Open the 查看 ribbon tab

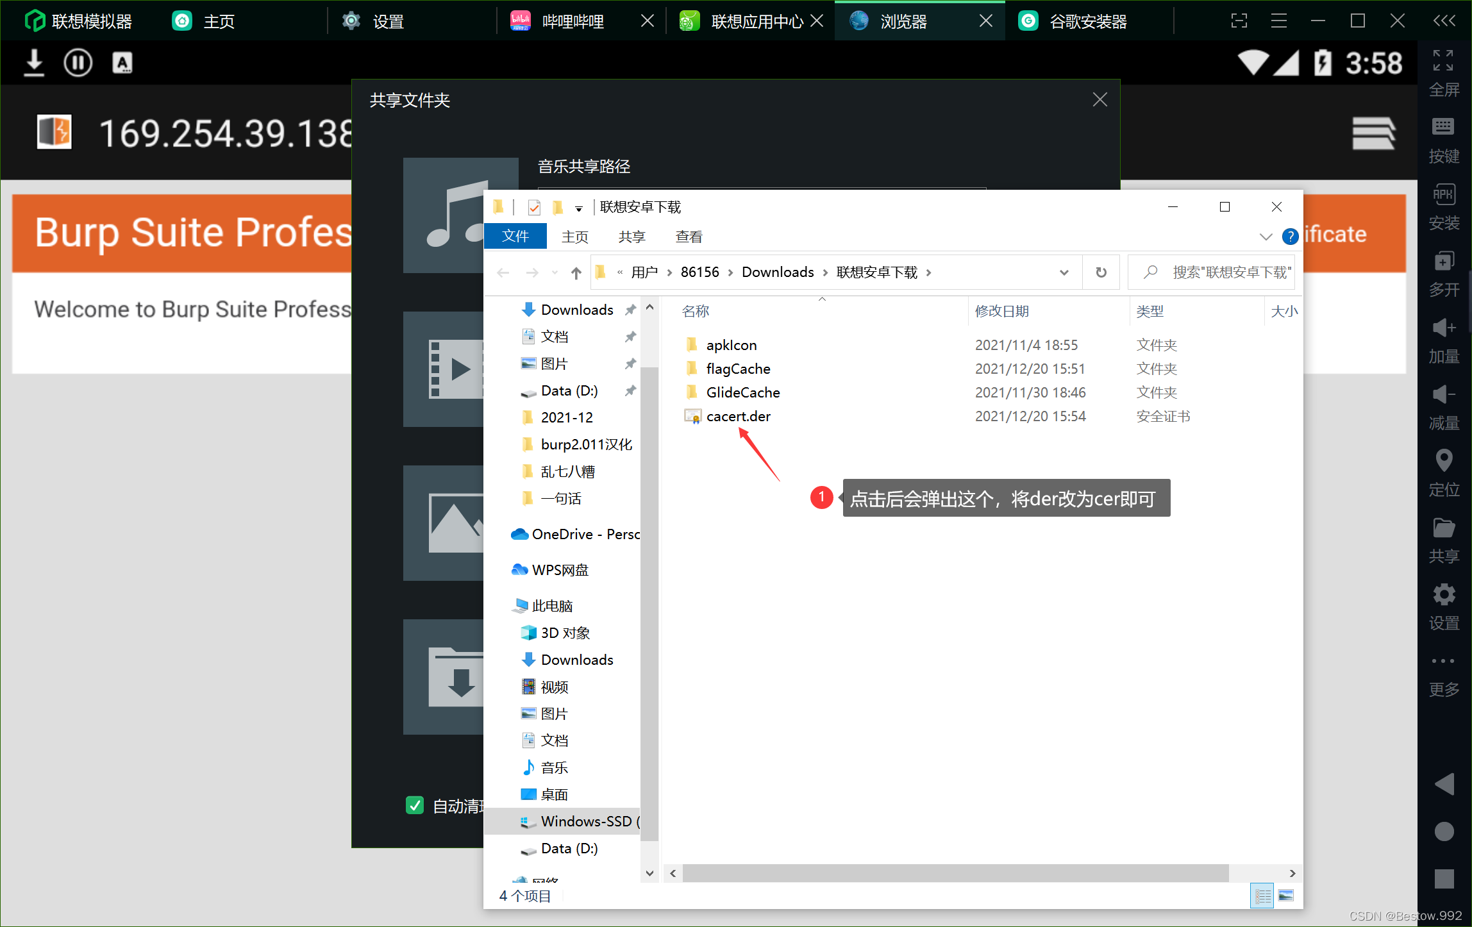(689, 237)
